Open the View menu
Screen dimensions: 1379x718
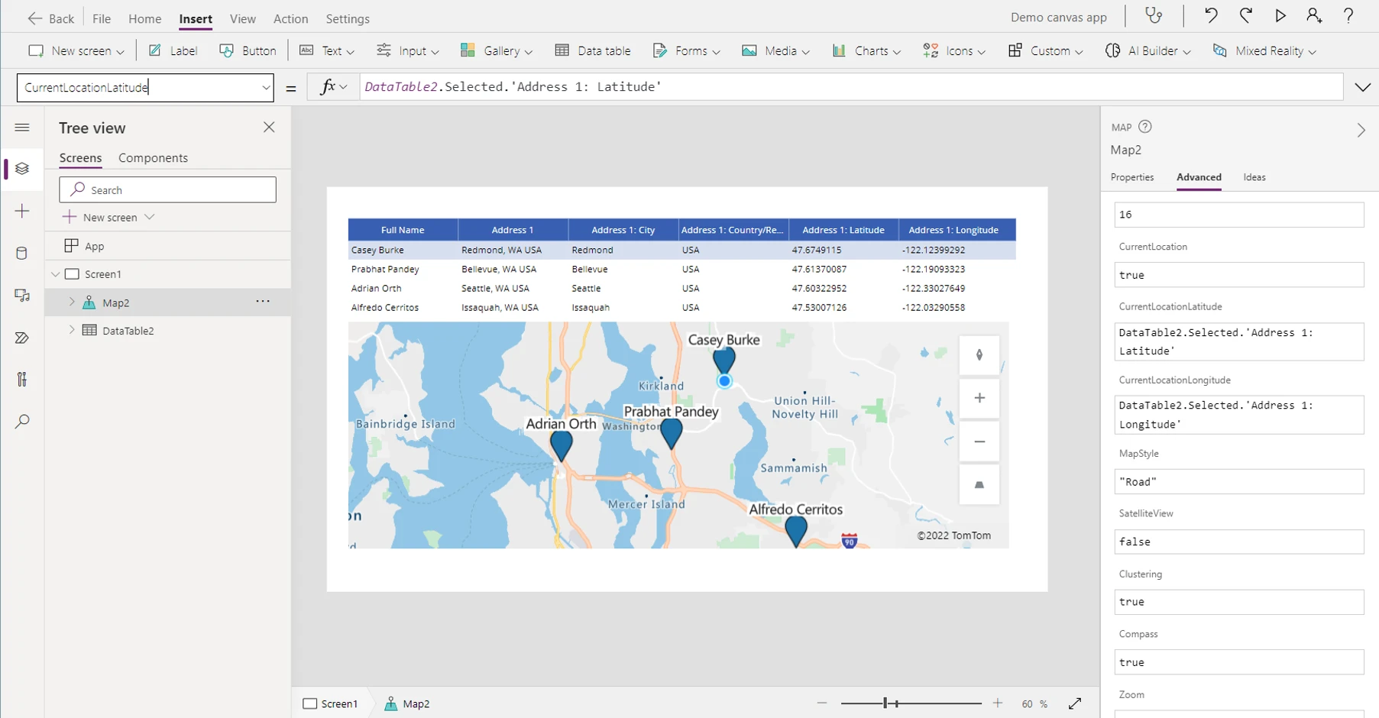[x=242, y=18]
